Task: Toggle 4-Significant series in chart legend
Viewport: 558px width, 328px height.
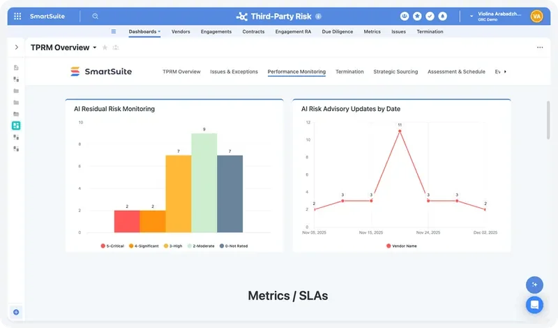Action: (x=144, y=246)
